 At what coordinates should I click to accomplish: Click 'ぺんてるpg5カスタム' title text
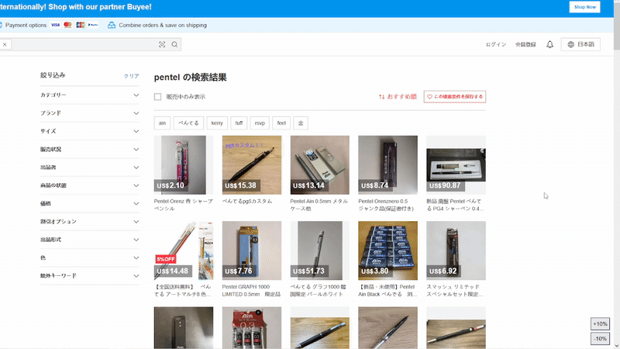pos(247,202)
